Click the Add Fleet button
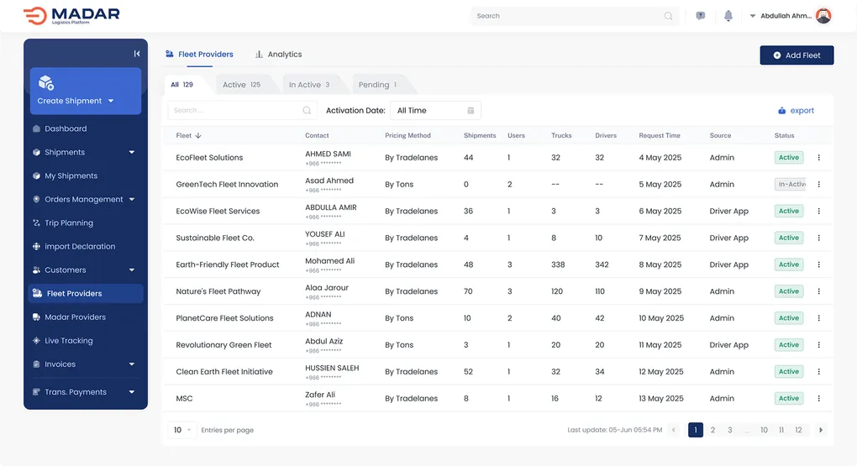This screenshot has width=857, height=466. click(x=797, y=55)
